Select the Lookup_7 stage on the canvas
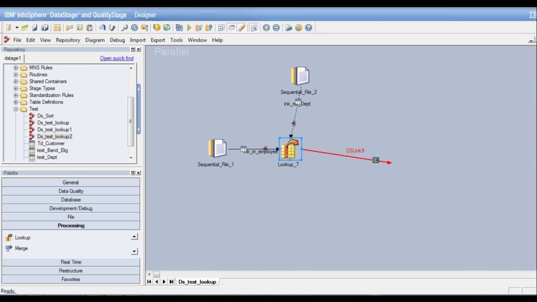 click(290, 149)
